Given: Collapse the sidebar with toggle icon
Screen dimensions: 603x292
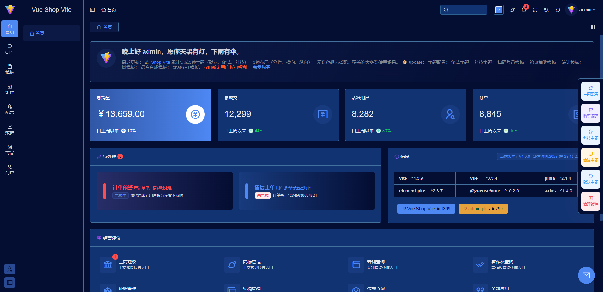Looking at the screenshot, I should pos(92,10).
